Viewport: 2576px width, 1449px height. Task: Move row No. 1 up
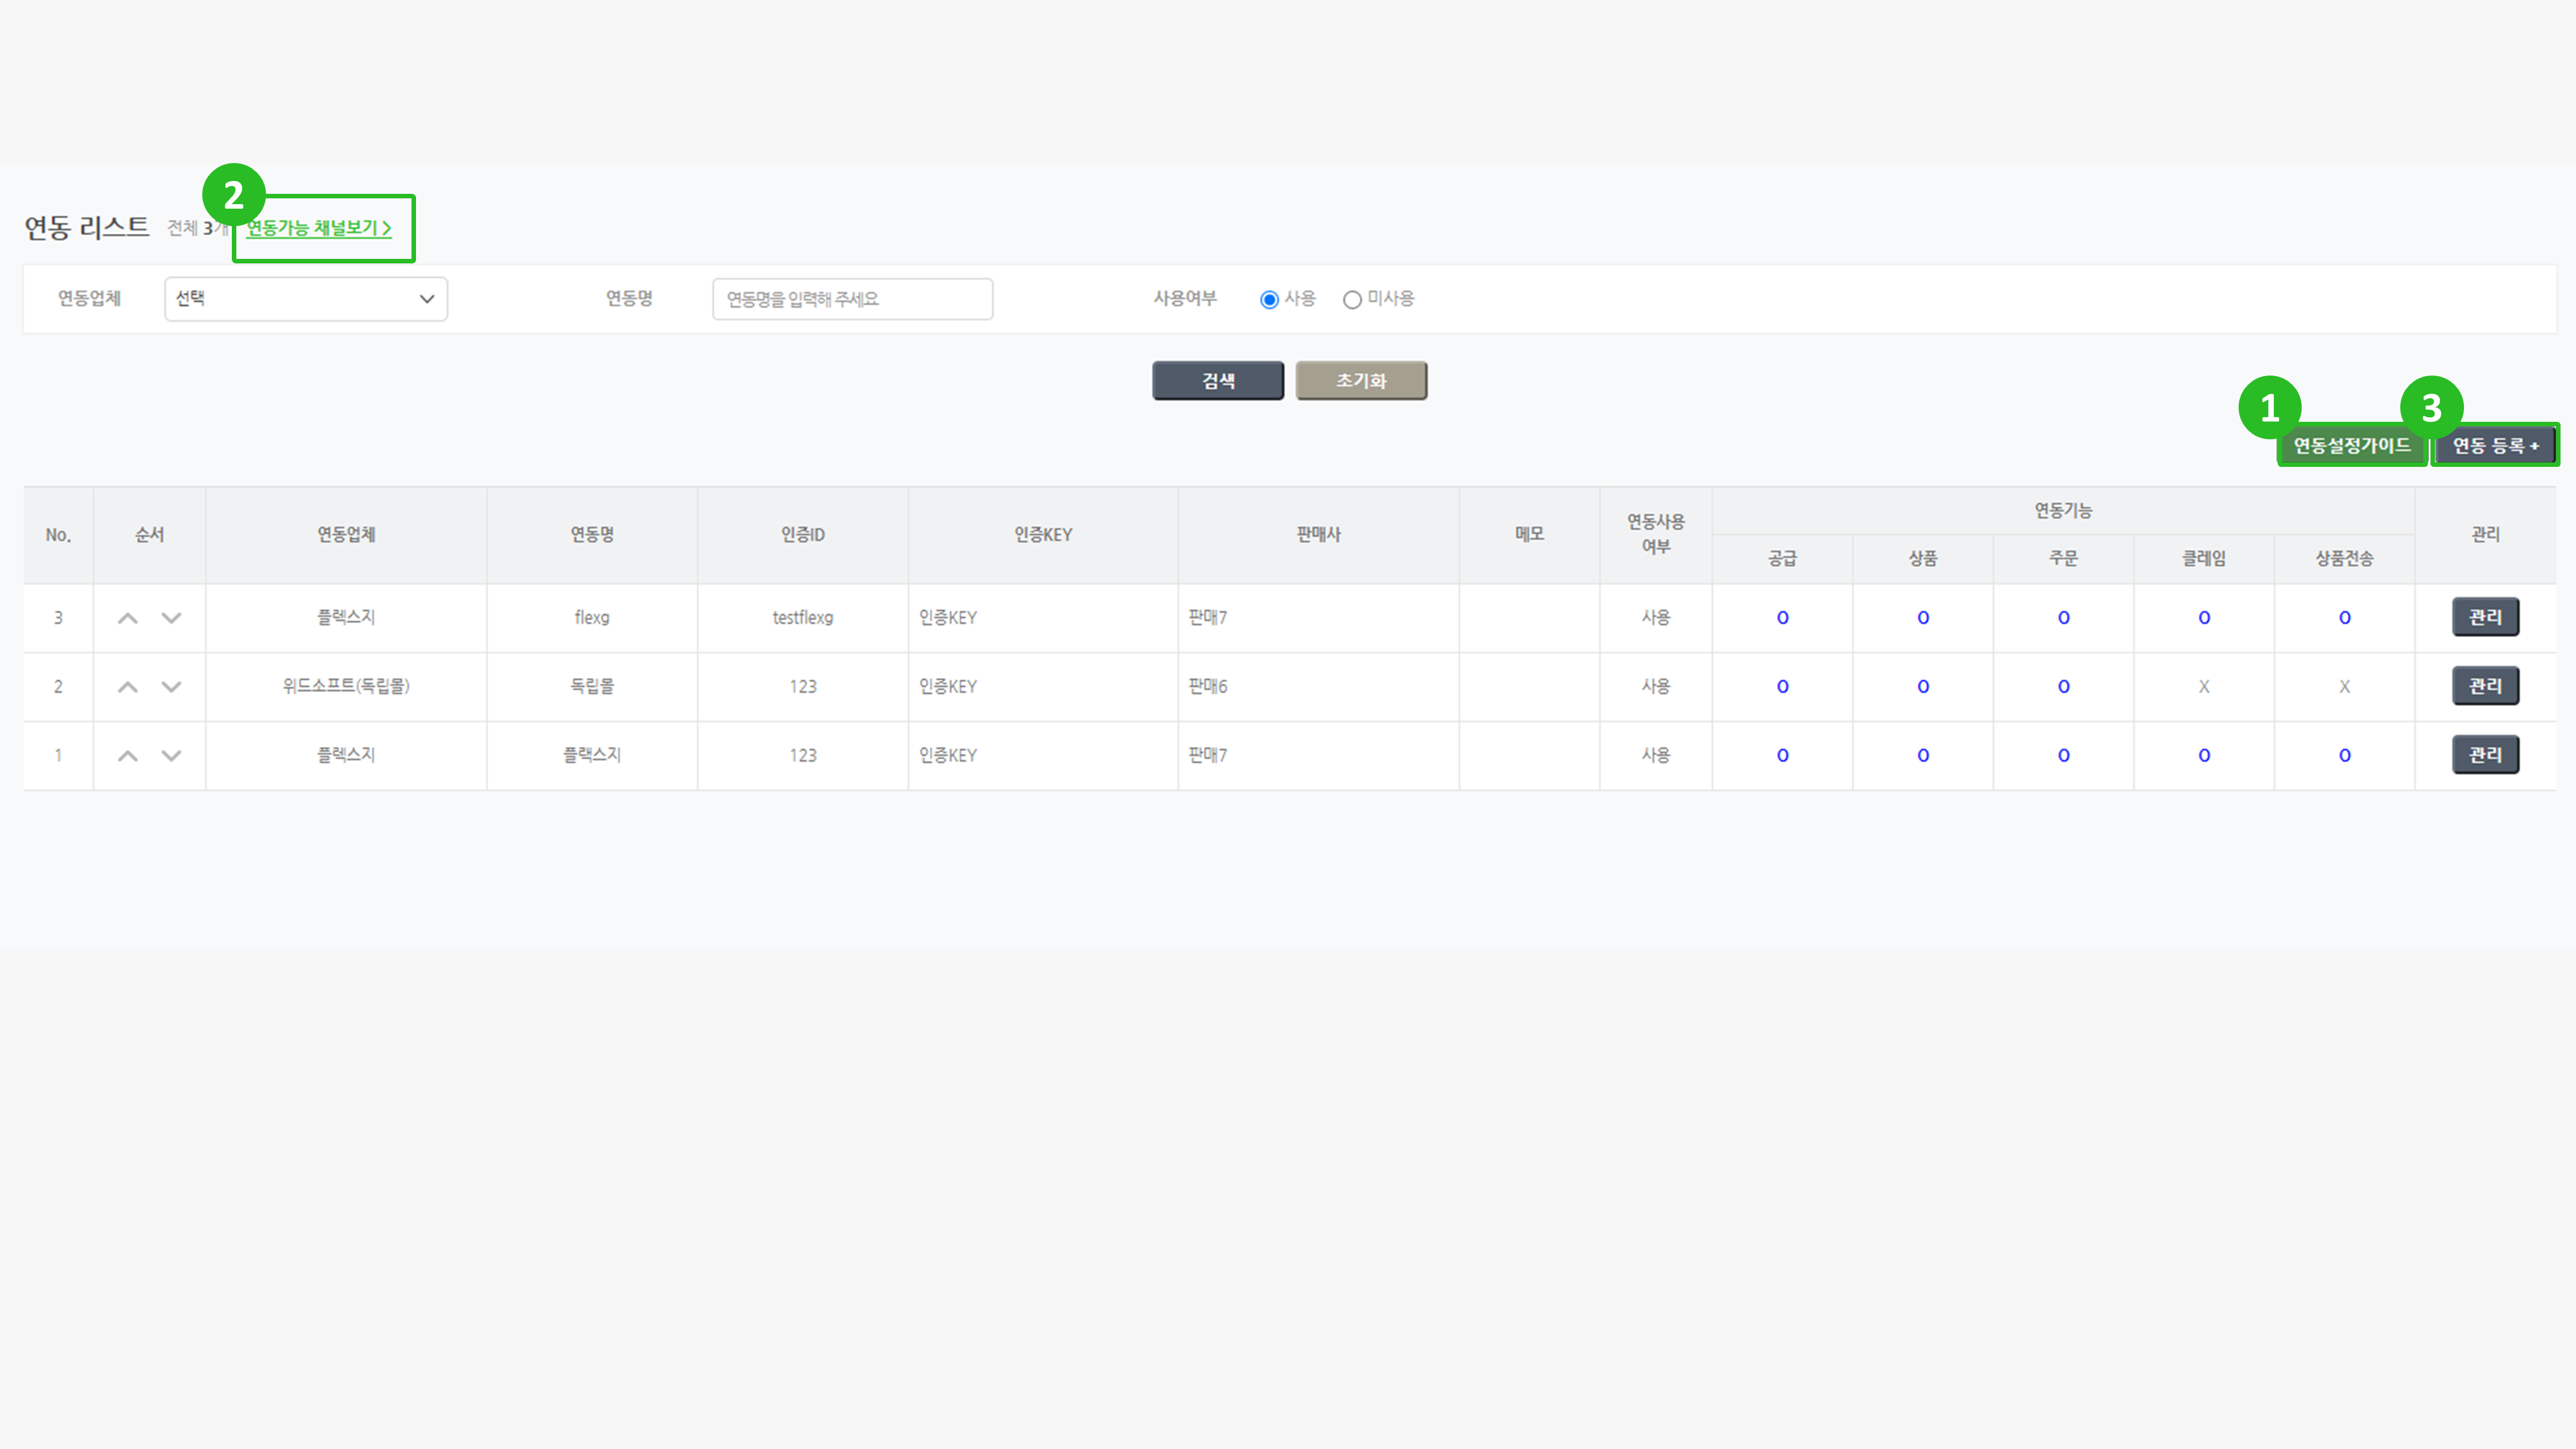[x=127, y=756]
